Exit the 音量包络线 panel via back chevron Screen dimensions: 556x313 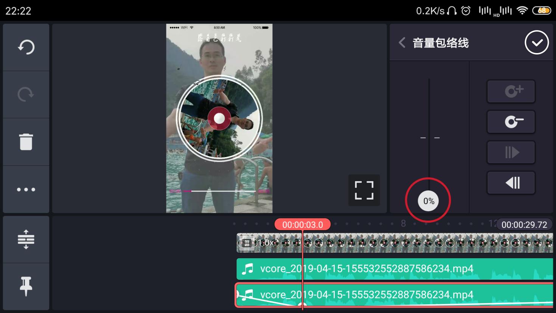[402, 42]
